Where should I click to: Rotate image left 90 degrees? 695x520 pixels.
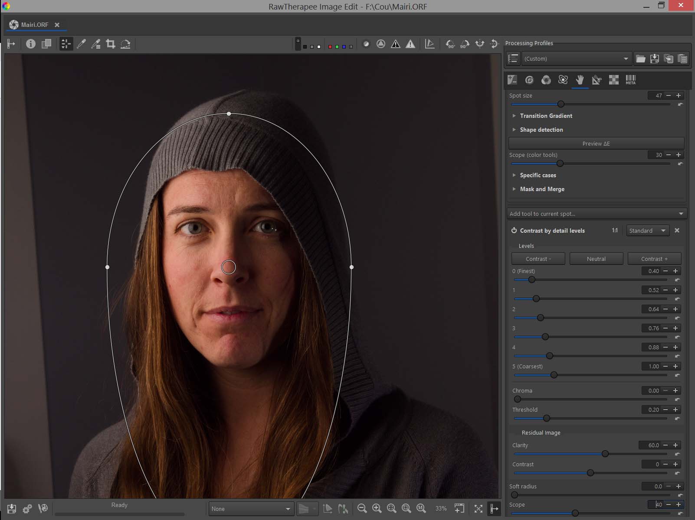[450, 44]
